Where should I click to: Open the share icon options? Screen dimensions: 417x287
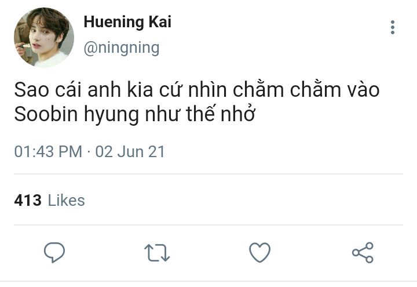click(363, 252)
